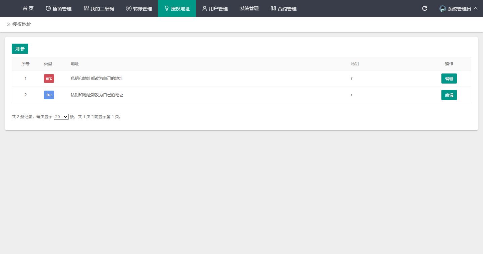This screenshot has height=254, width=483.
Task: Click the red erc type badge
Action: click(49, 79)
